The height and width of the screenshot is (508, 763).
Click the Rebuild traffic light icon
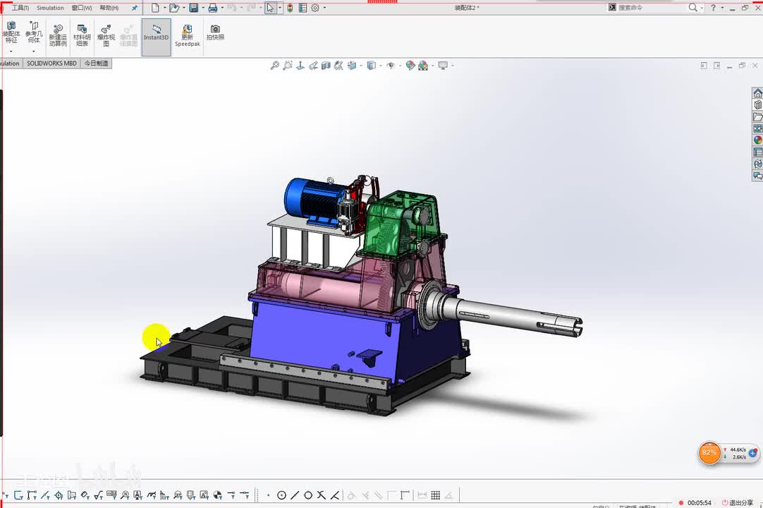(x=290, y=8)
